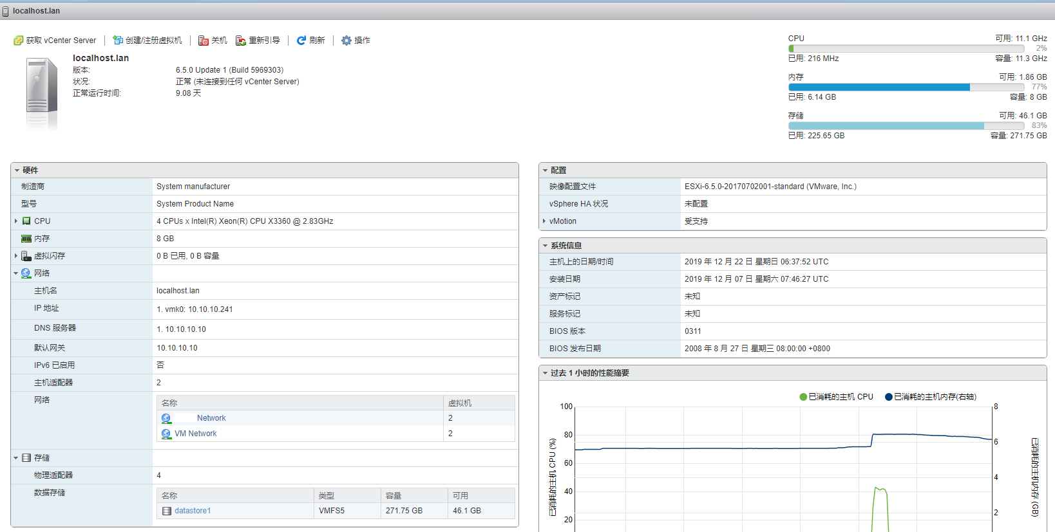Click the CPU usage bar
The height and width of the screenshot is (532, 1055).
[x=906, y=48]
